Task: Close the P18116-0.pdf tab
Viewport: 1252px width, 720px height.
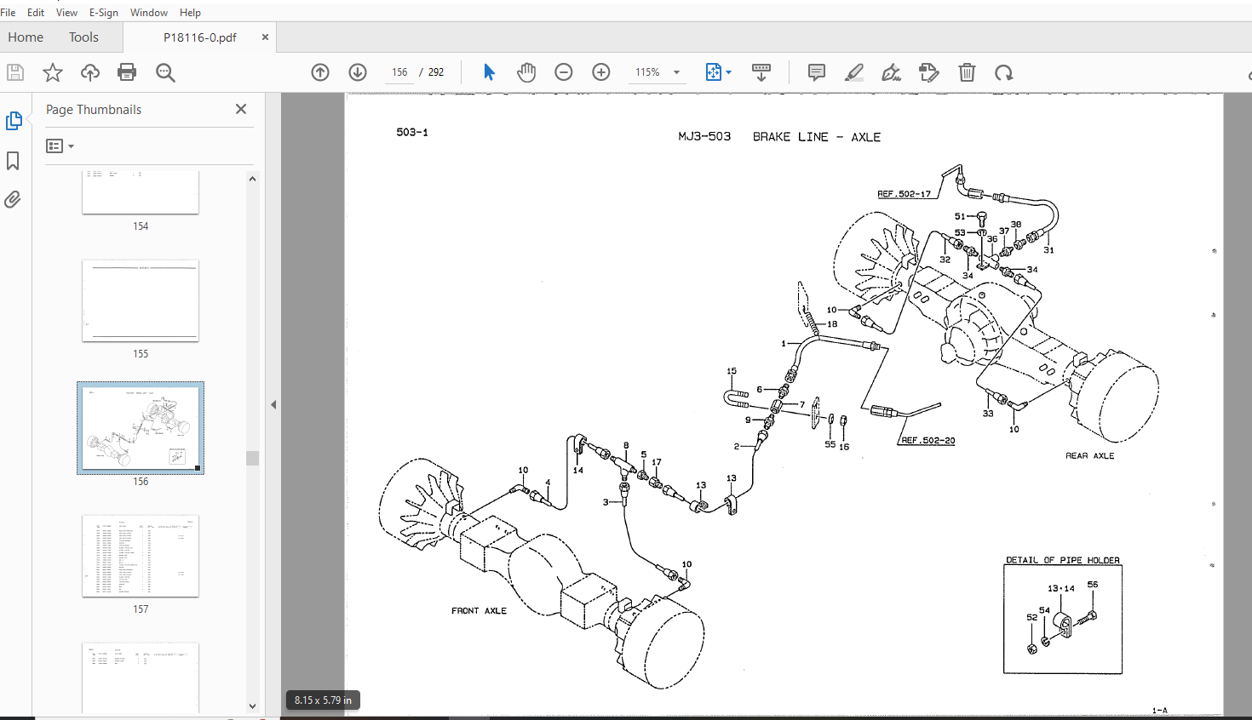Action: coord(265,37)
